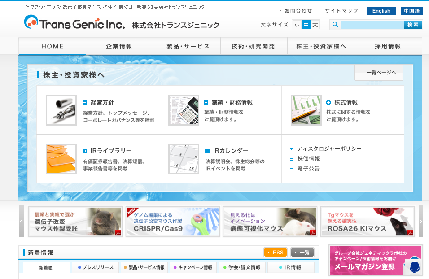
Task: Click the gray 一覧 button in 新着情報
Action: pyautogui.click(x=302, y=252)
